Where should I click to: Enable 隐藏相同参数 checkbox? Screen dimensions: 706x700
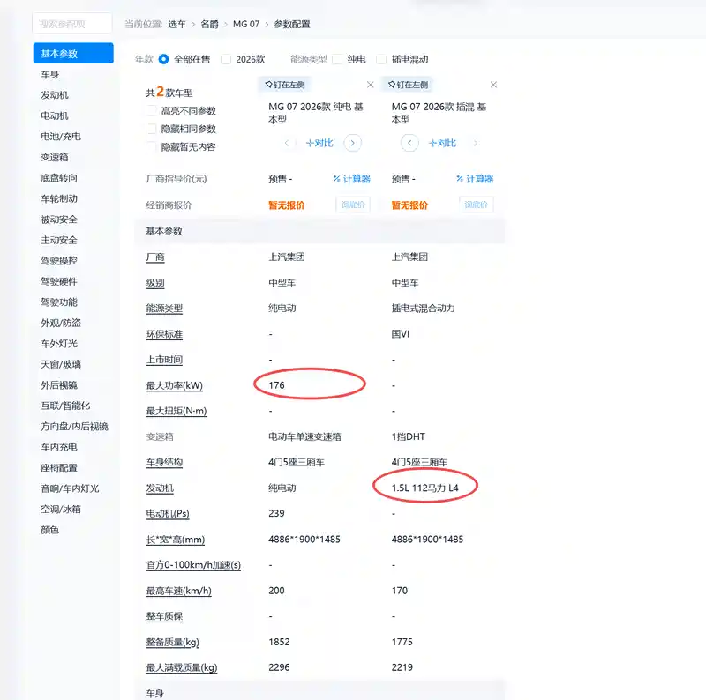[152, 129]
